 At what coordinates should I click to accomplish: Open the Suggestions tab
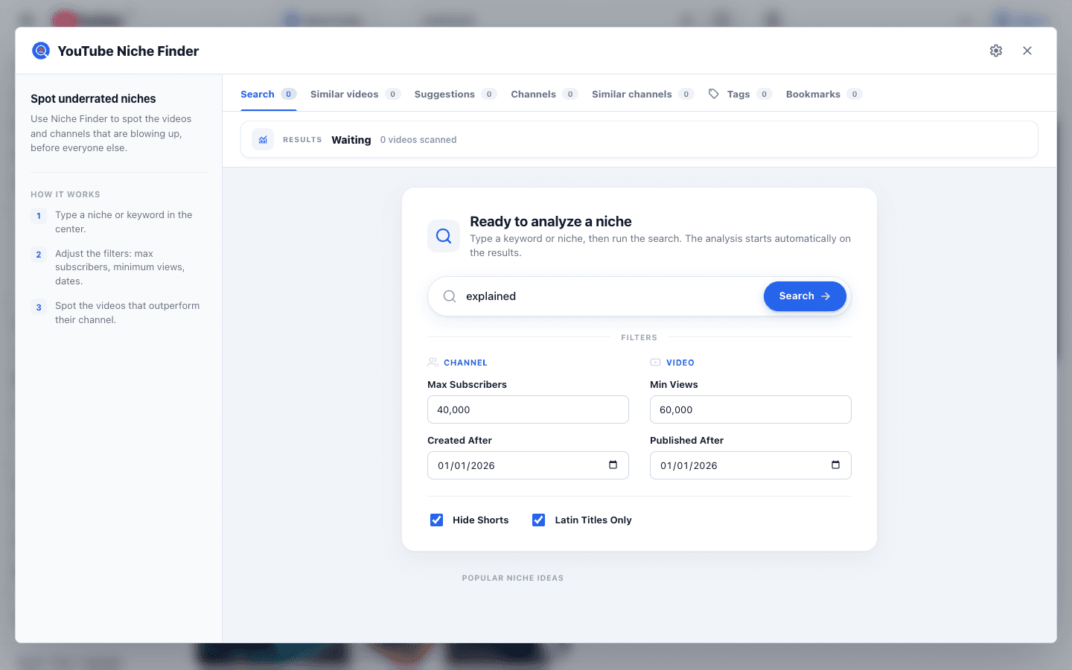click(456, 95)
